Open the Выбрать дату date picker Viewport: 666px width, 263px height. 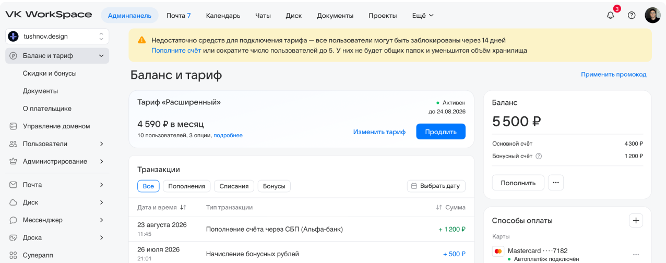[x=436, y=186]
